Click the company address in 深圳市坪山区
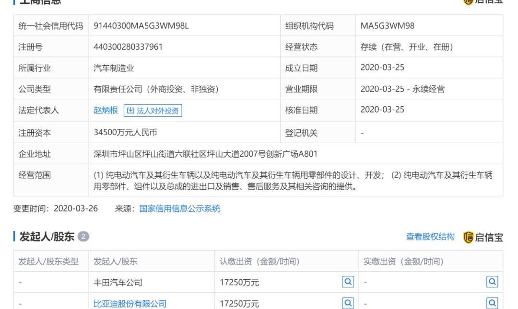This screenshot has height=309, width=518. coord(205,154)
